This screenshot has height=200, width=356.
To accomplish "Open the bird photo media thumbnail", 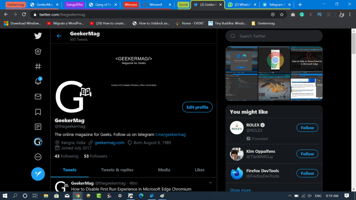I will pos(274,87).
